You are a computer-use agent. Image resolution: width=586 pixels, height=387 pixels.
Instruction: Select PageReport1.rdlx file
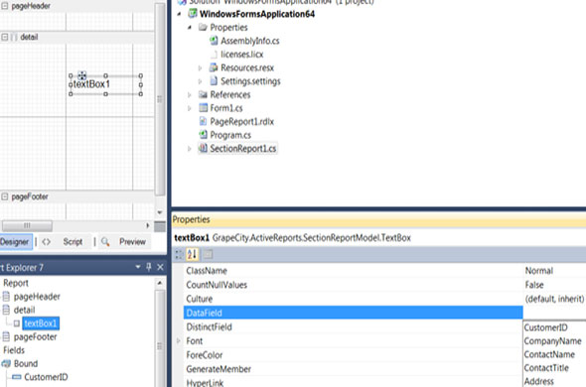pyautogui.click(x=241, y=122)
